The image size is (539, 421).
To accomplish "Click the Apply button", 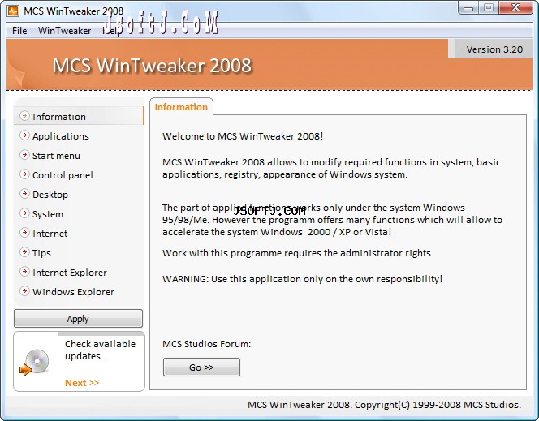I will [78, 319].
